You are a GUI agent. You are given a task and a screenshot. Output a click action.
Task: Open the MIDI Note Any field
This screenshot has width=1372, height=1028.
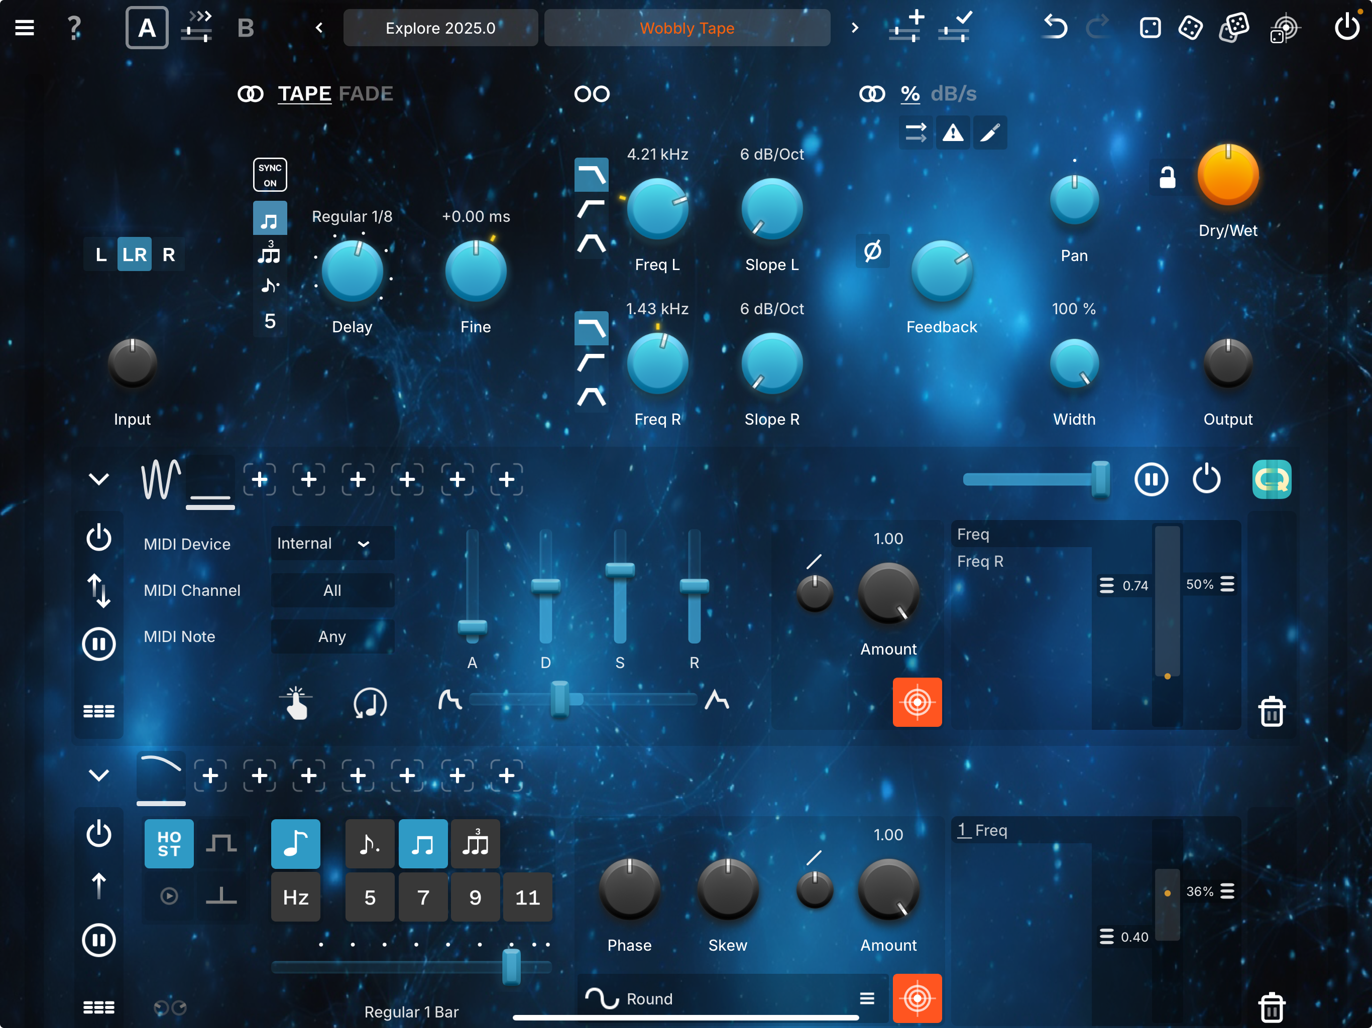[332, 636]
